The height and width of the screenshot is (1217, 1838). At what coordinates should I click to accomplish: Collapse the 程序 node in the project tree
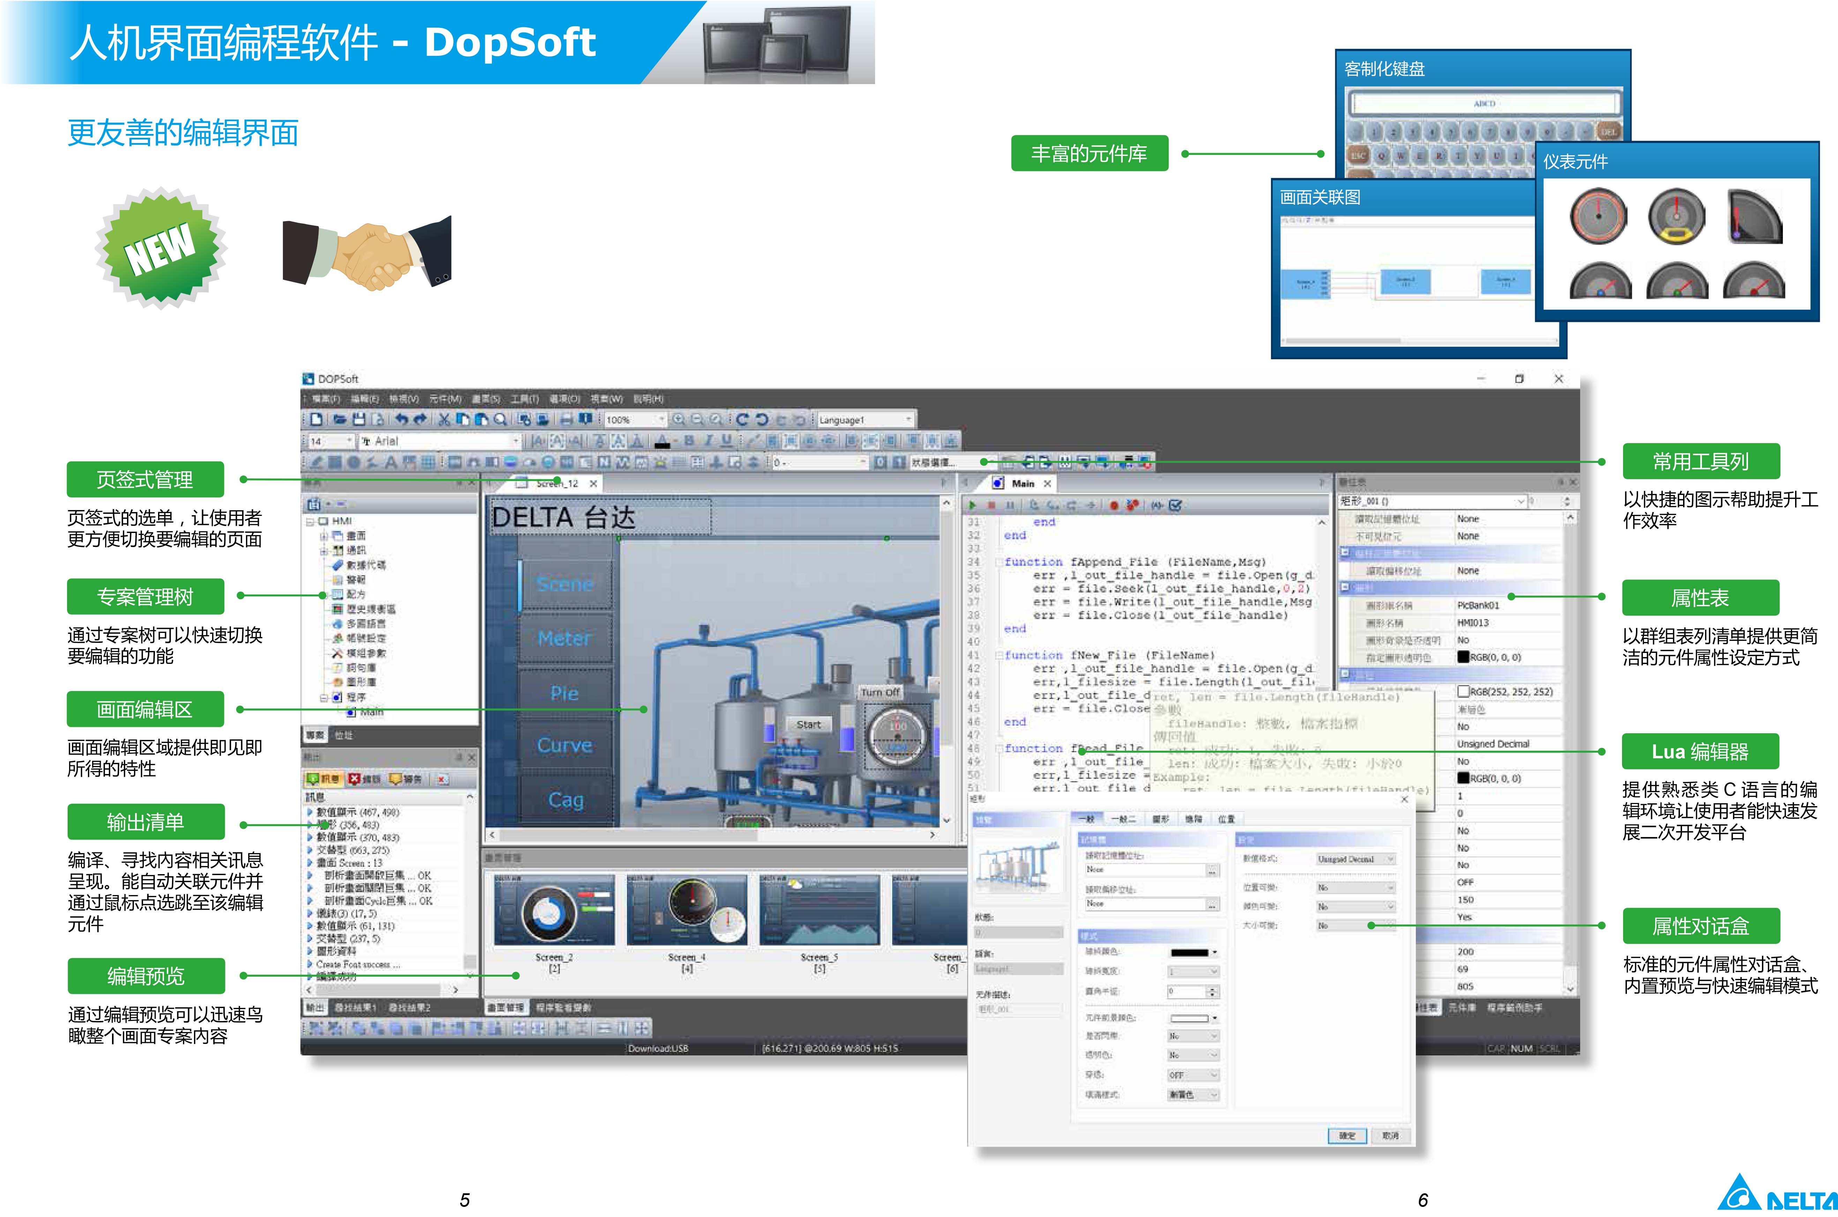[x=324, y=697]
